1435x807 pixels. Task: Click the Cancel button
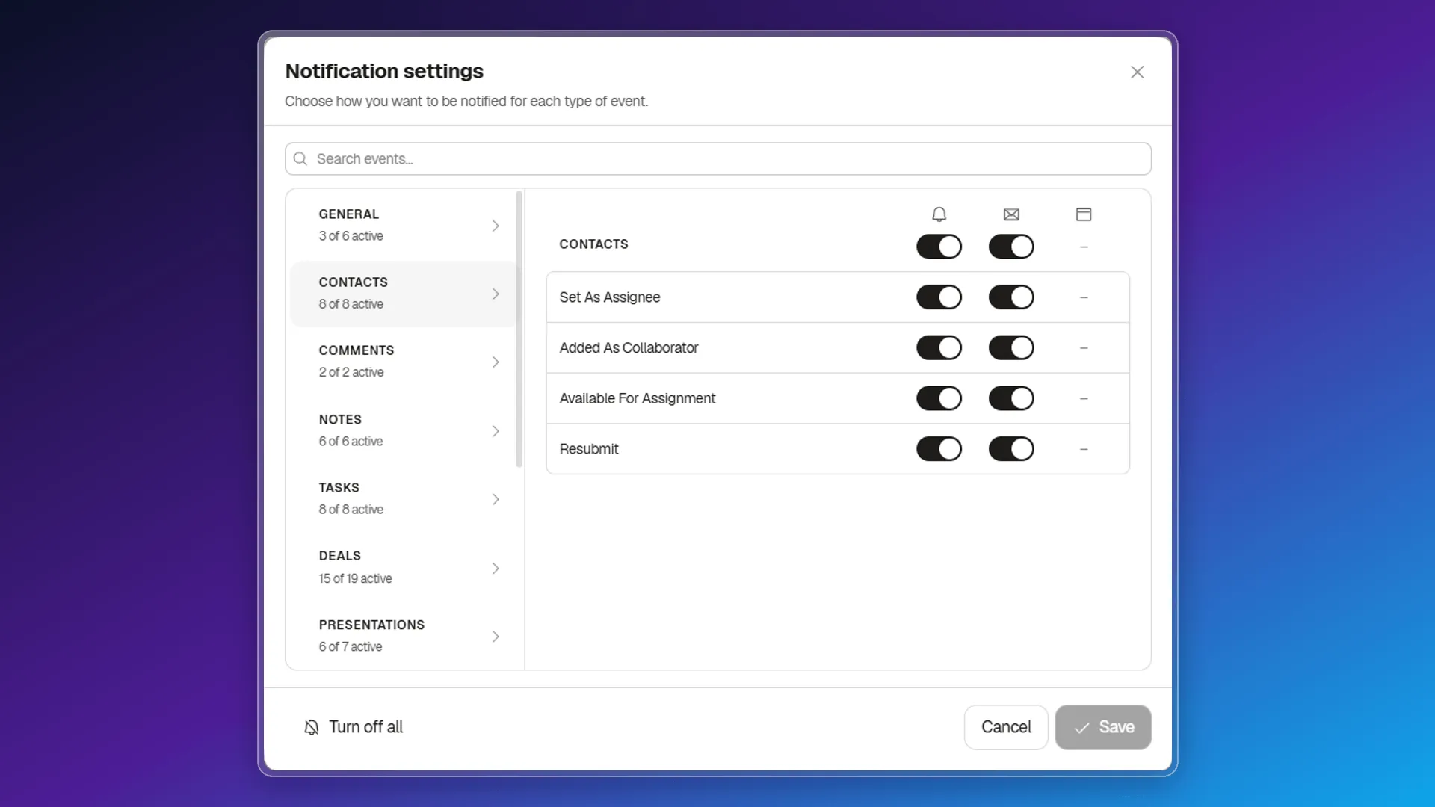tap(1006, 727)
